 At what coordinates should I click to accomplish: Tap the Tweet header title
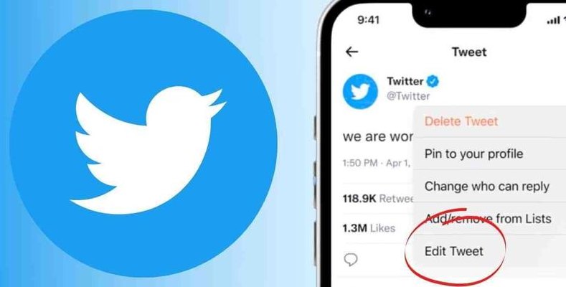click(469, 52)
